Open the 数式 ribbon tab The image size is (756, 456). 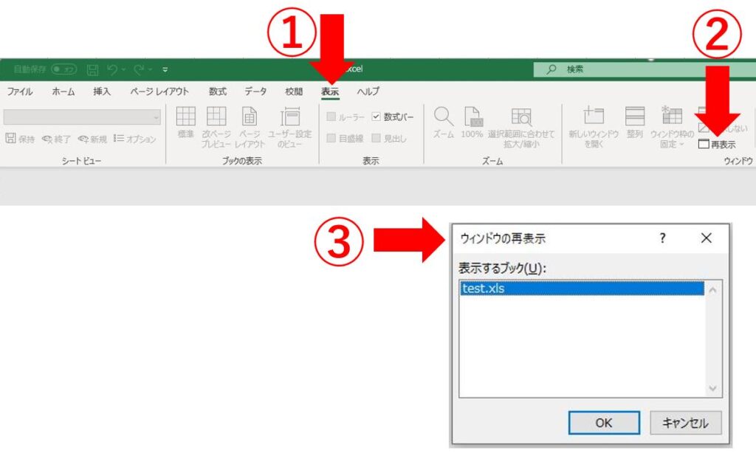click(x=217, y=91)
